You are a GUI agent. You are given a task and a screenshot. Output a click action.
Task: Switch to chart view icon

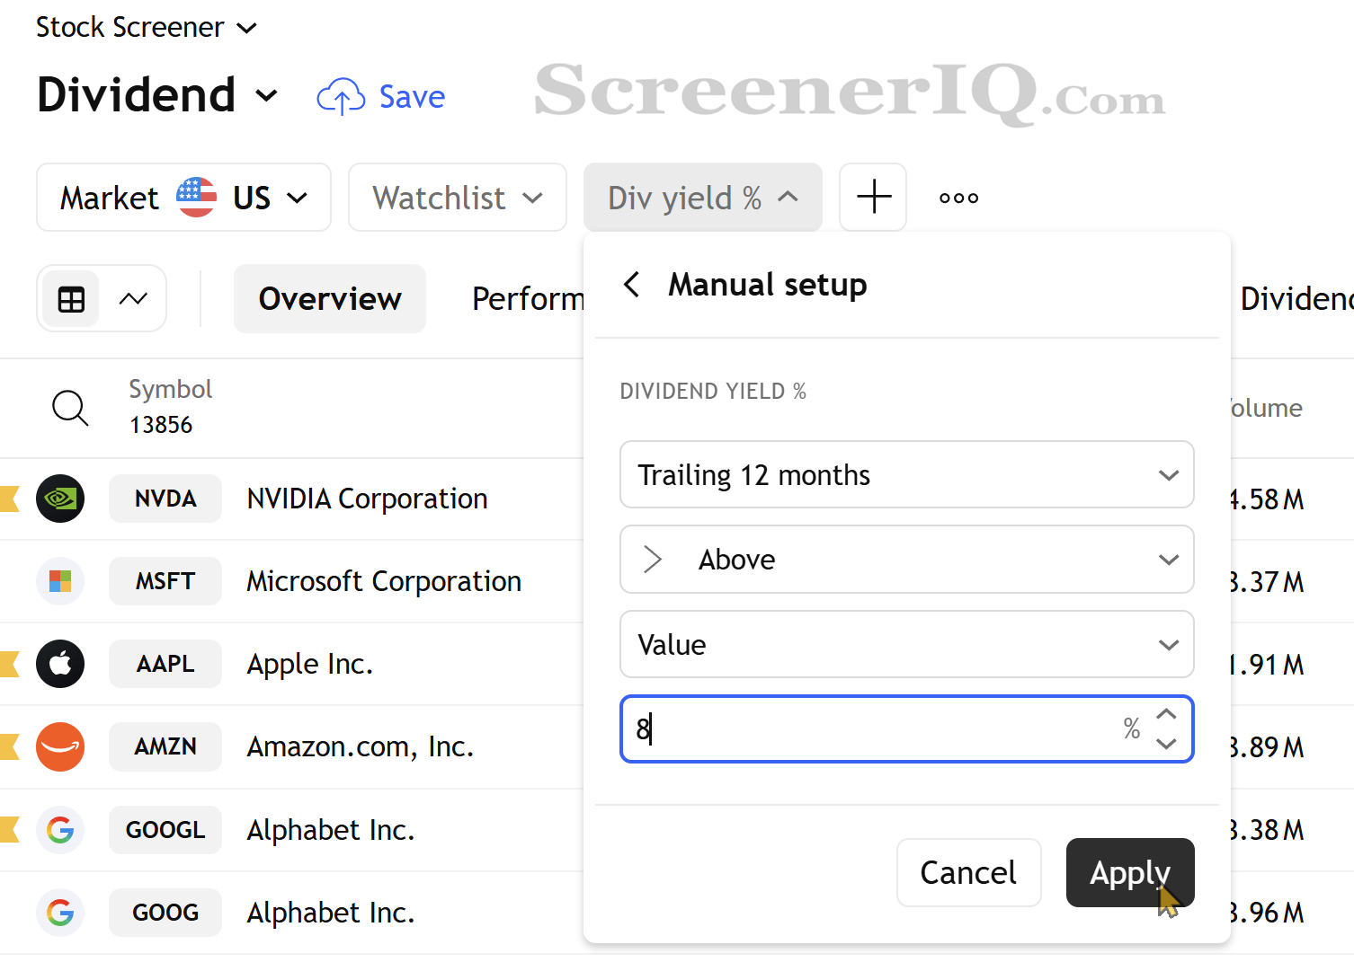click(x=133, y=299)
